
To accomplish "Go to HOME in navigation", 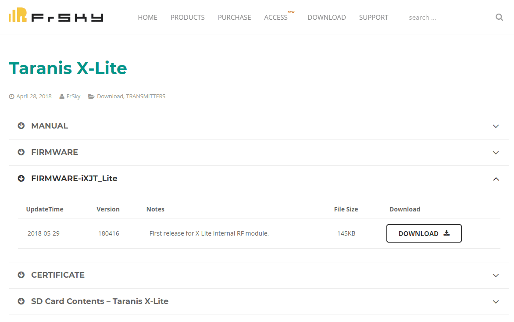I will (147, 18).
